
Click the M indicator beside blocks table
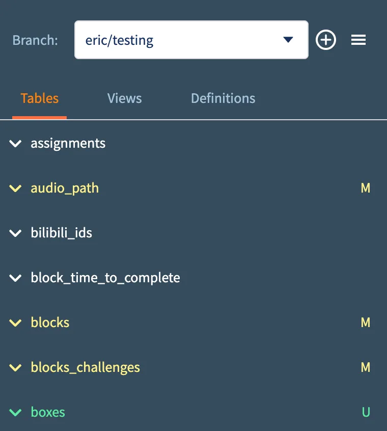pyautogui.click(x=366, y=322)
